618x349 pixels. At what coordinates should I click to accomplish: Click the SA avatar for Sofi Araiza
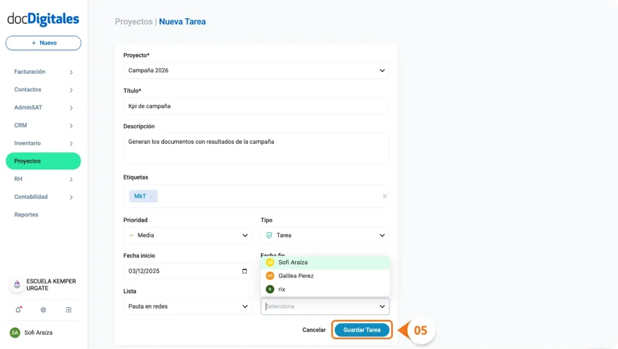tap(16, 332)
